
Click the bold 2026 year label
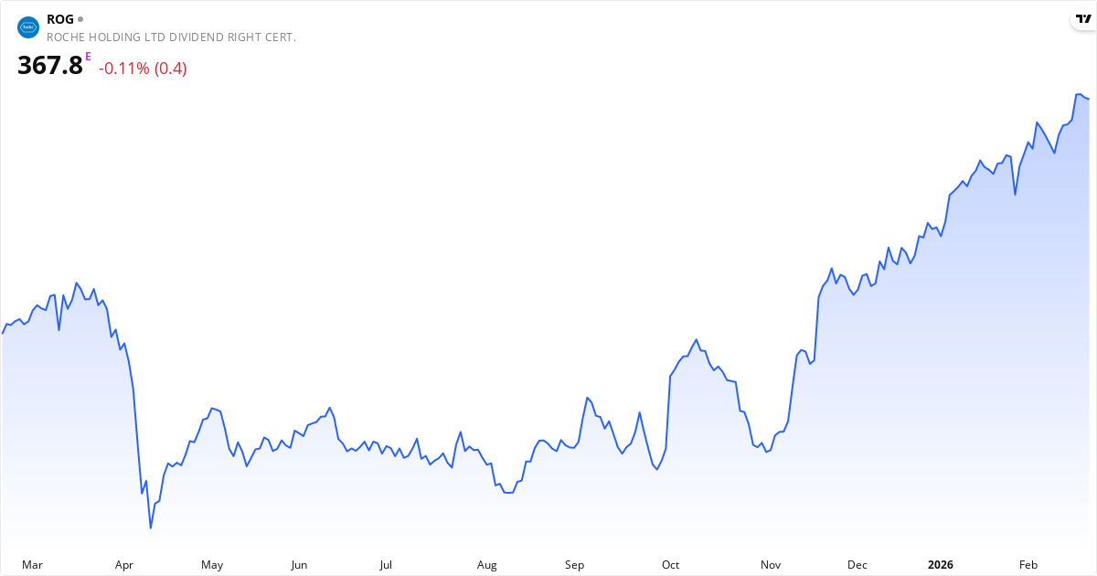940,565
